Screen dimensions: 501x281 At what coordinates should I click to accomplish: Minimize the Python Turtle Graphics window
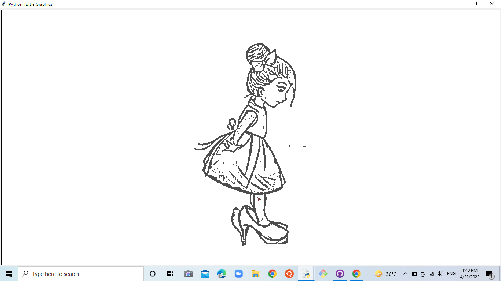pos(458,4)
